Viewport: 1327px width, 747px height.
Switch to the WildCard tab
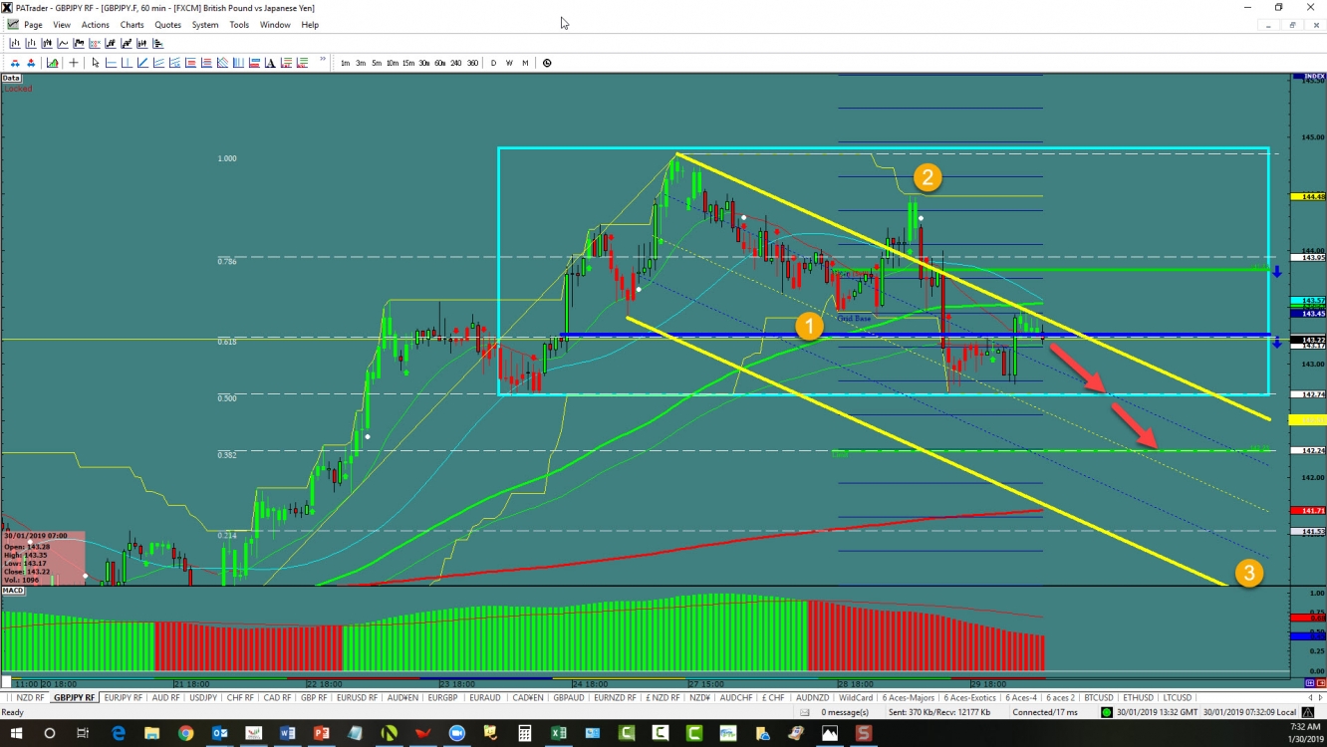pyautogui.click(x=855, y=697)
